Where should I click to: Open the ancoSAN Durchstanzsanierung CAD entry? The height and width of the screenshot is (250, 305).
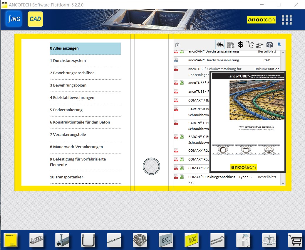(x=214, y=60)
